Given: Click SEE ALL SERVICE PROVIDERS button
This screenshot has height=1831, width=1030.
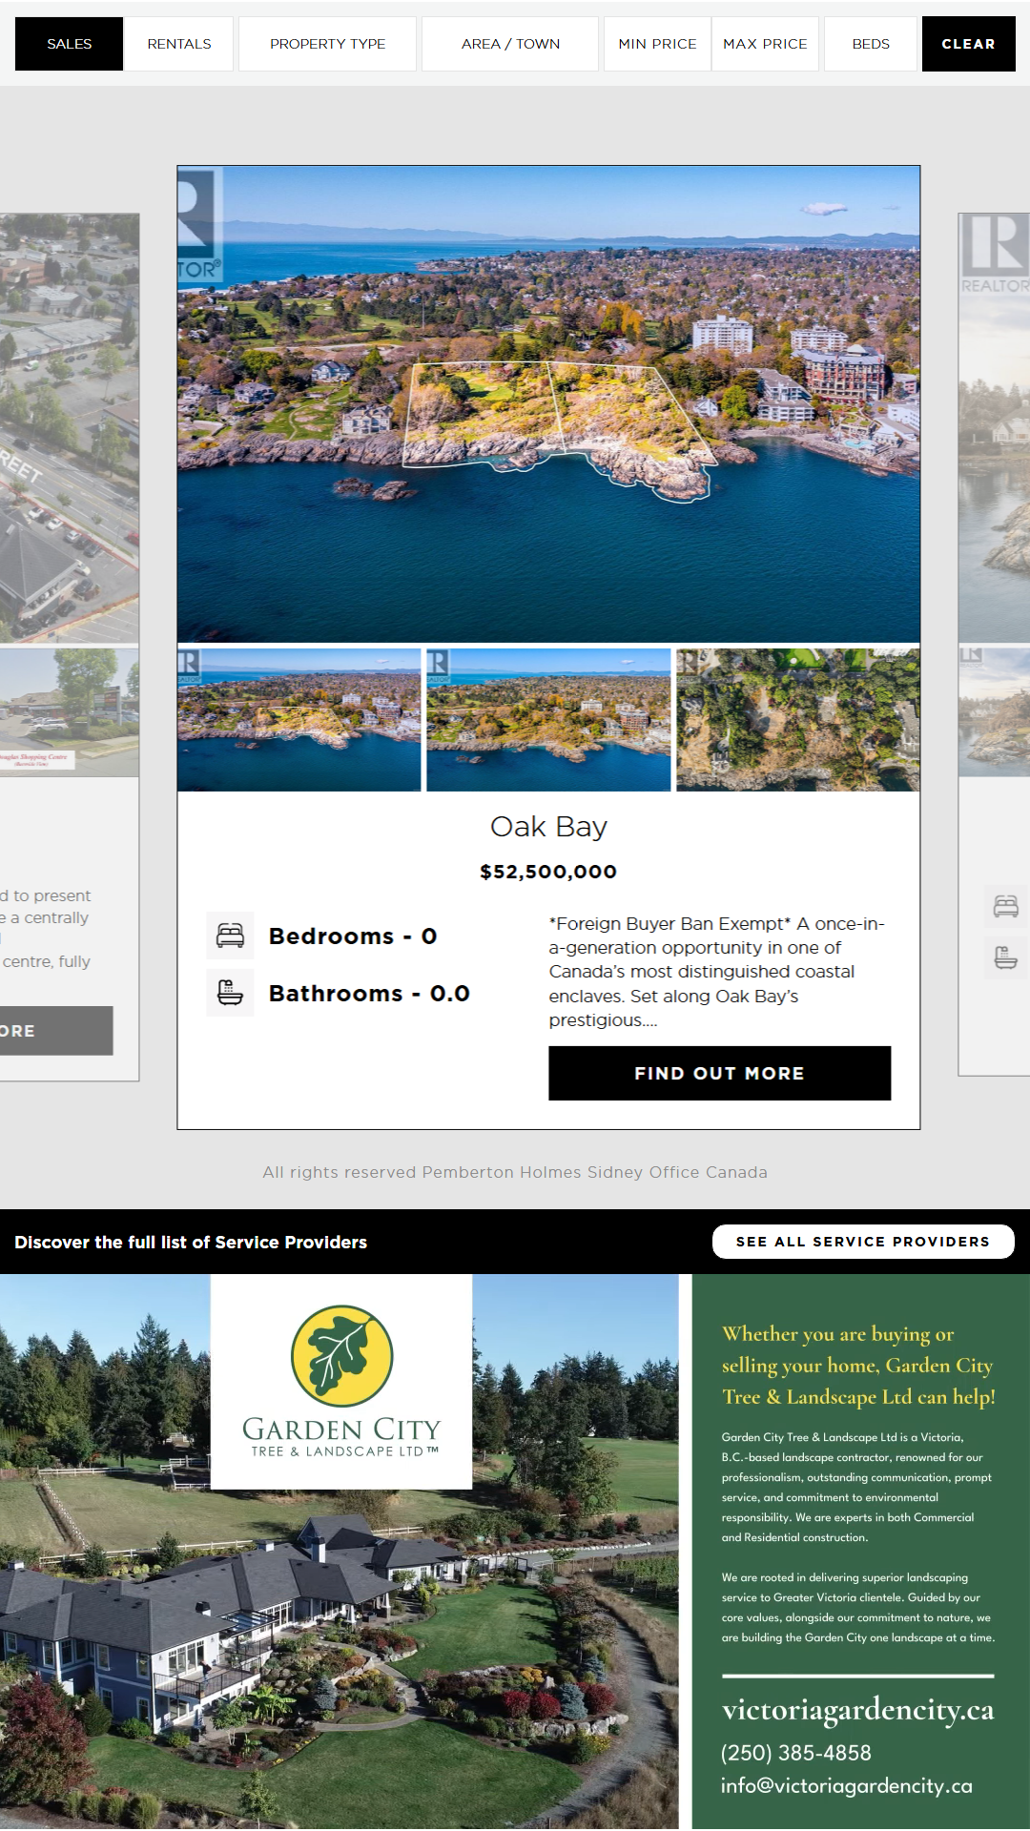Looking at the screenshot, I should (x=863, y=1242).
